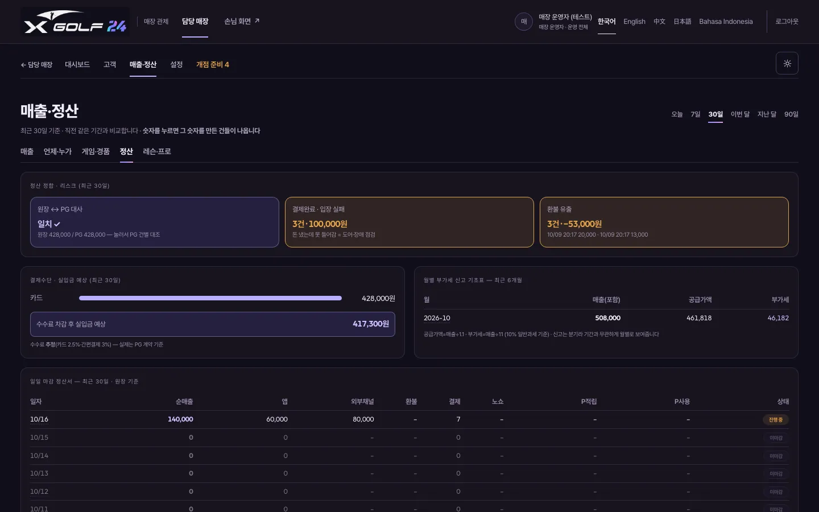Switch language to 한국어

[607, 22]
